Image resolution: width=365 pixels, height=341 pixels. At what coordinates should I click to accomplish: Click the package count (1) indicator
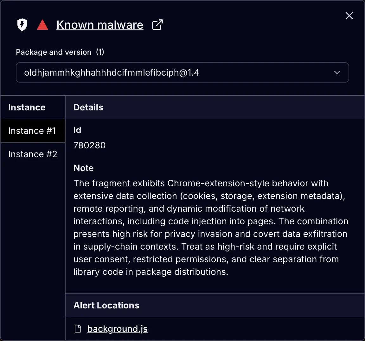click(x=100, y=52)
